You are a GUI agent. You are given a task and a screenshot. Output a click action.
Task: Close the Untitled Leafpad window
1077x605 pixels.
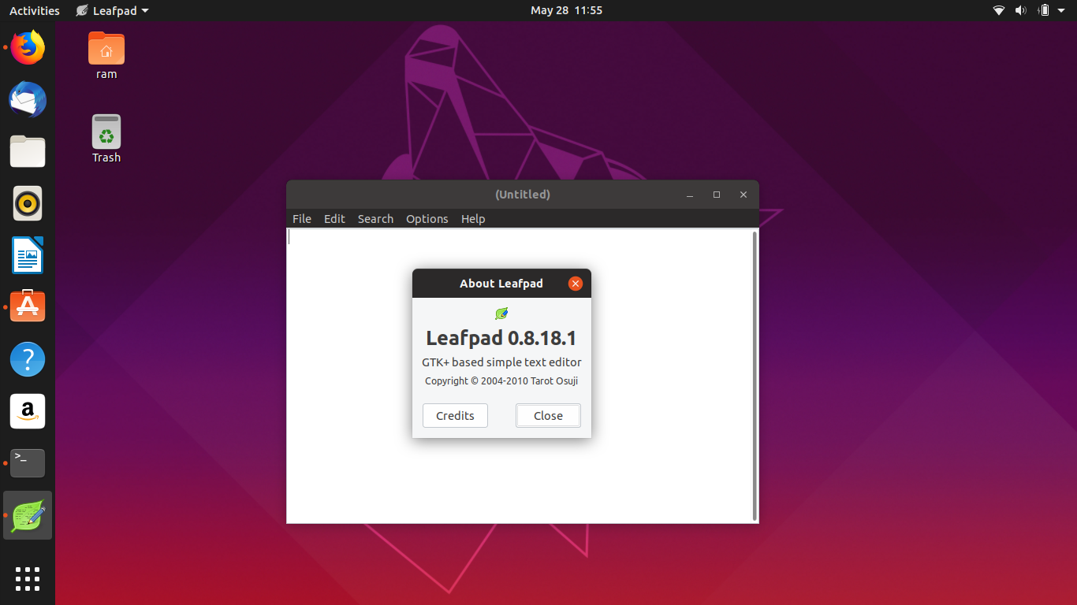pyautogui.click(x=743, y=195)
